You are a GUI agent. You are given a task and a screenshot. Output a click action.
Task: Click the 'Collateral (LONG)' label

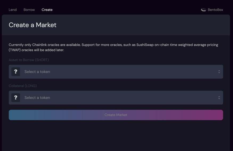pyautogui.click(x=23, y=86)
